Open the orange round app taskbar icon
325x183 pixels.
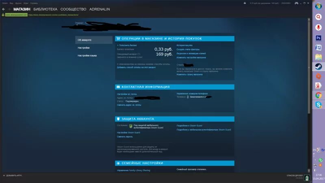318,76
